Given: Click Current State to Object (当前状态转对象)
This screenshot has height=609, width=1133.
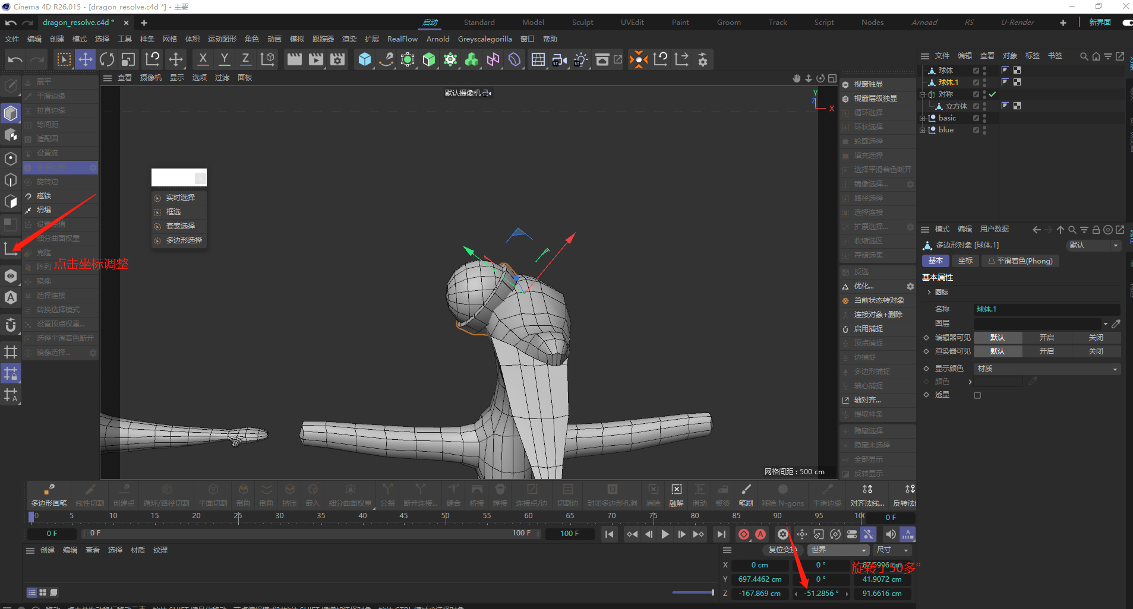Looking at the screenshot, I should coord(879,300).
